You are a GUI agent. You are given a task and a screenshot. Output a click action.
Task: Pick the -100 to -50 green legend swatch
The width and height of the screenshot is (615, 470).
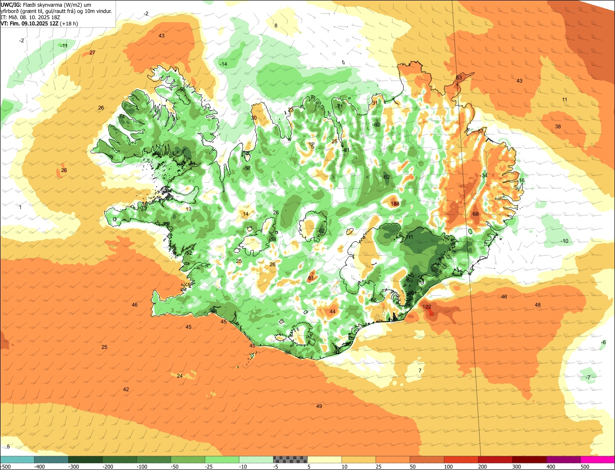153,459
